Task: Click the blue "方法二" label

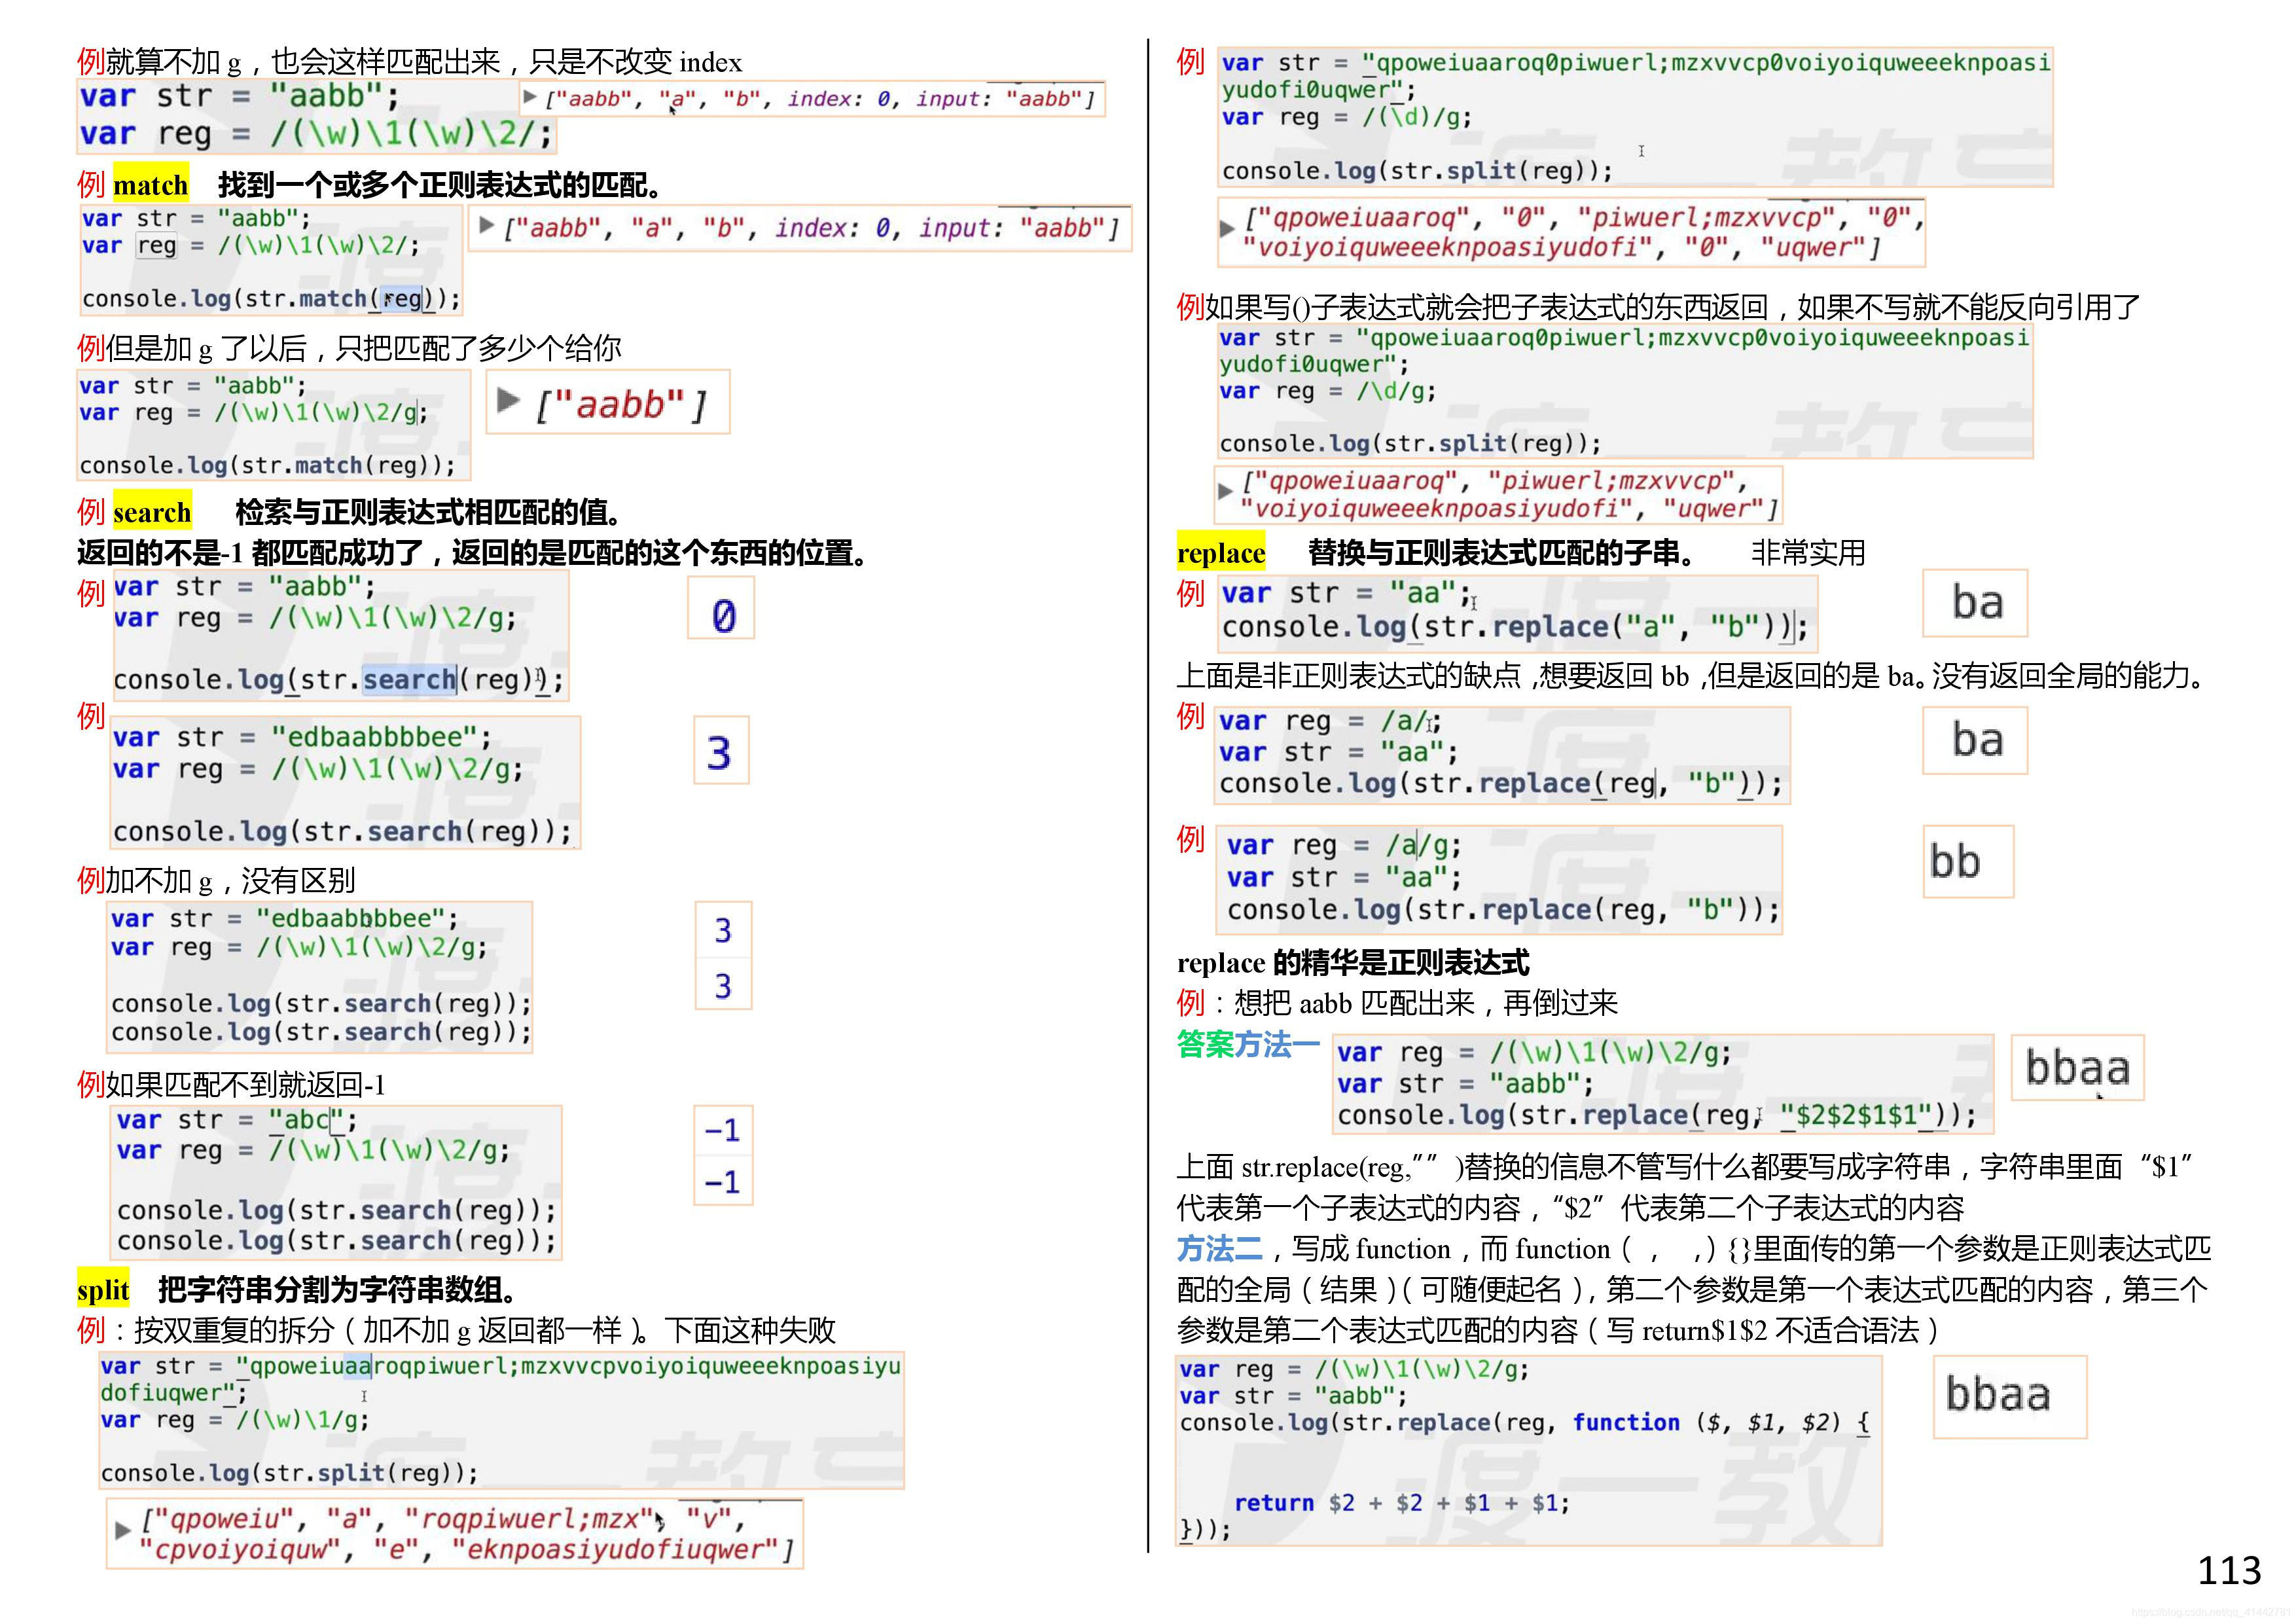Action: pos(1220,1249)
